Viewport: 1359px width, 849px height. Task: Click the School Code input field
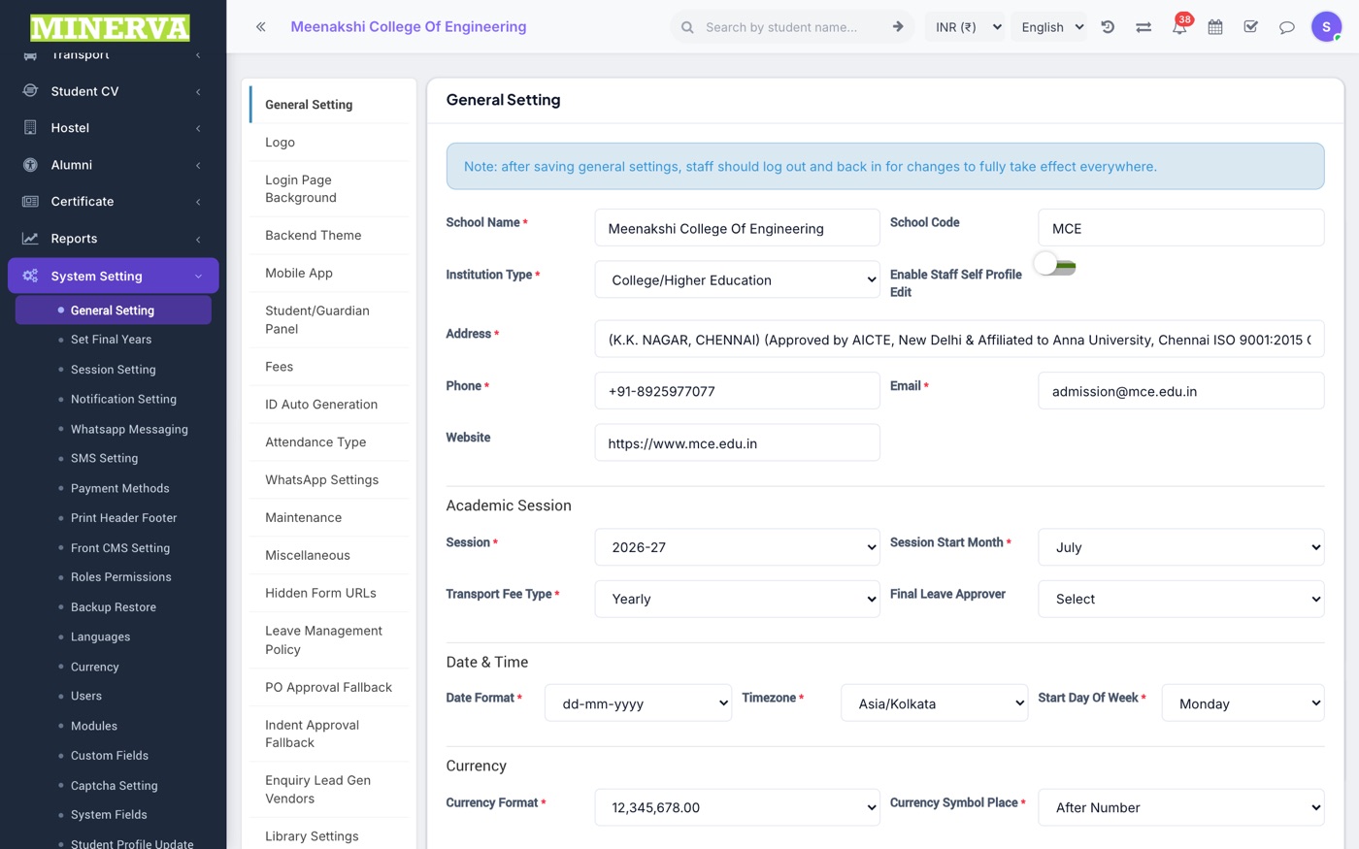click(x=1181, y=228)
